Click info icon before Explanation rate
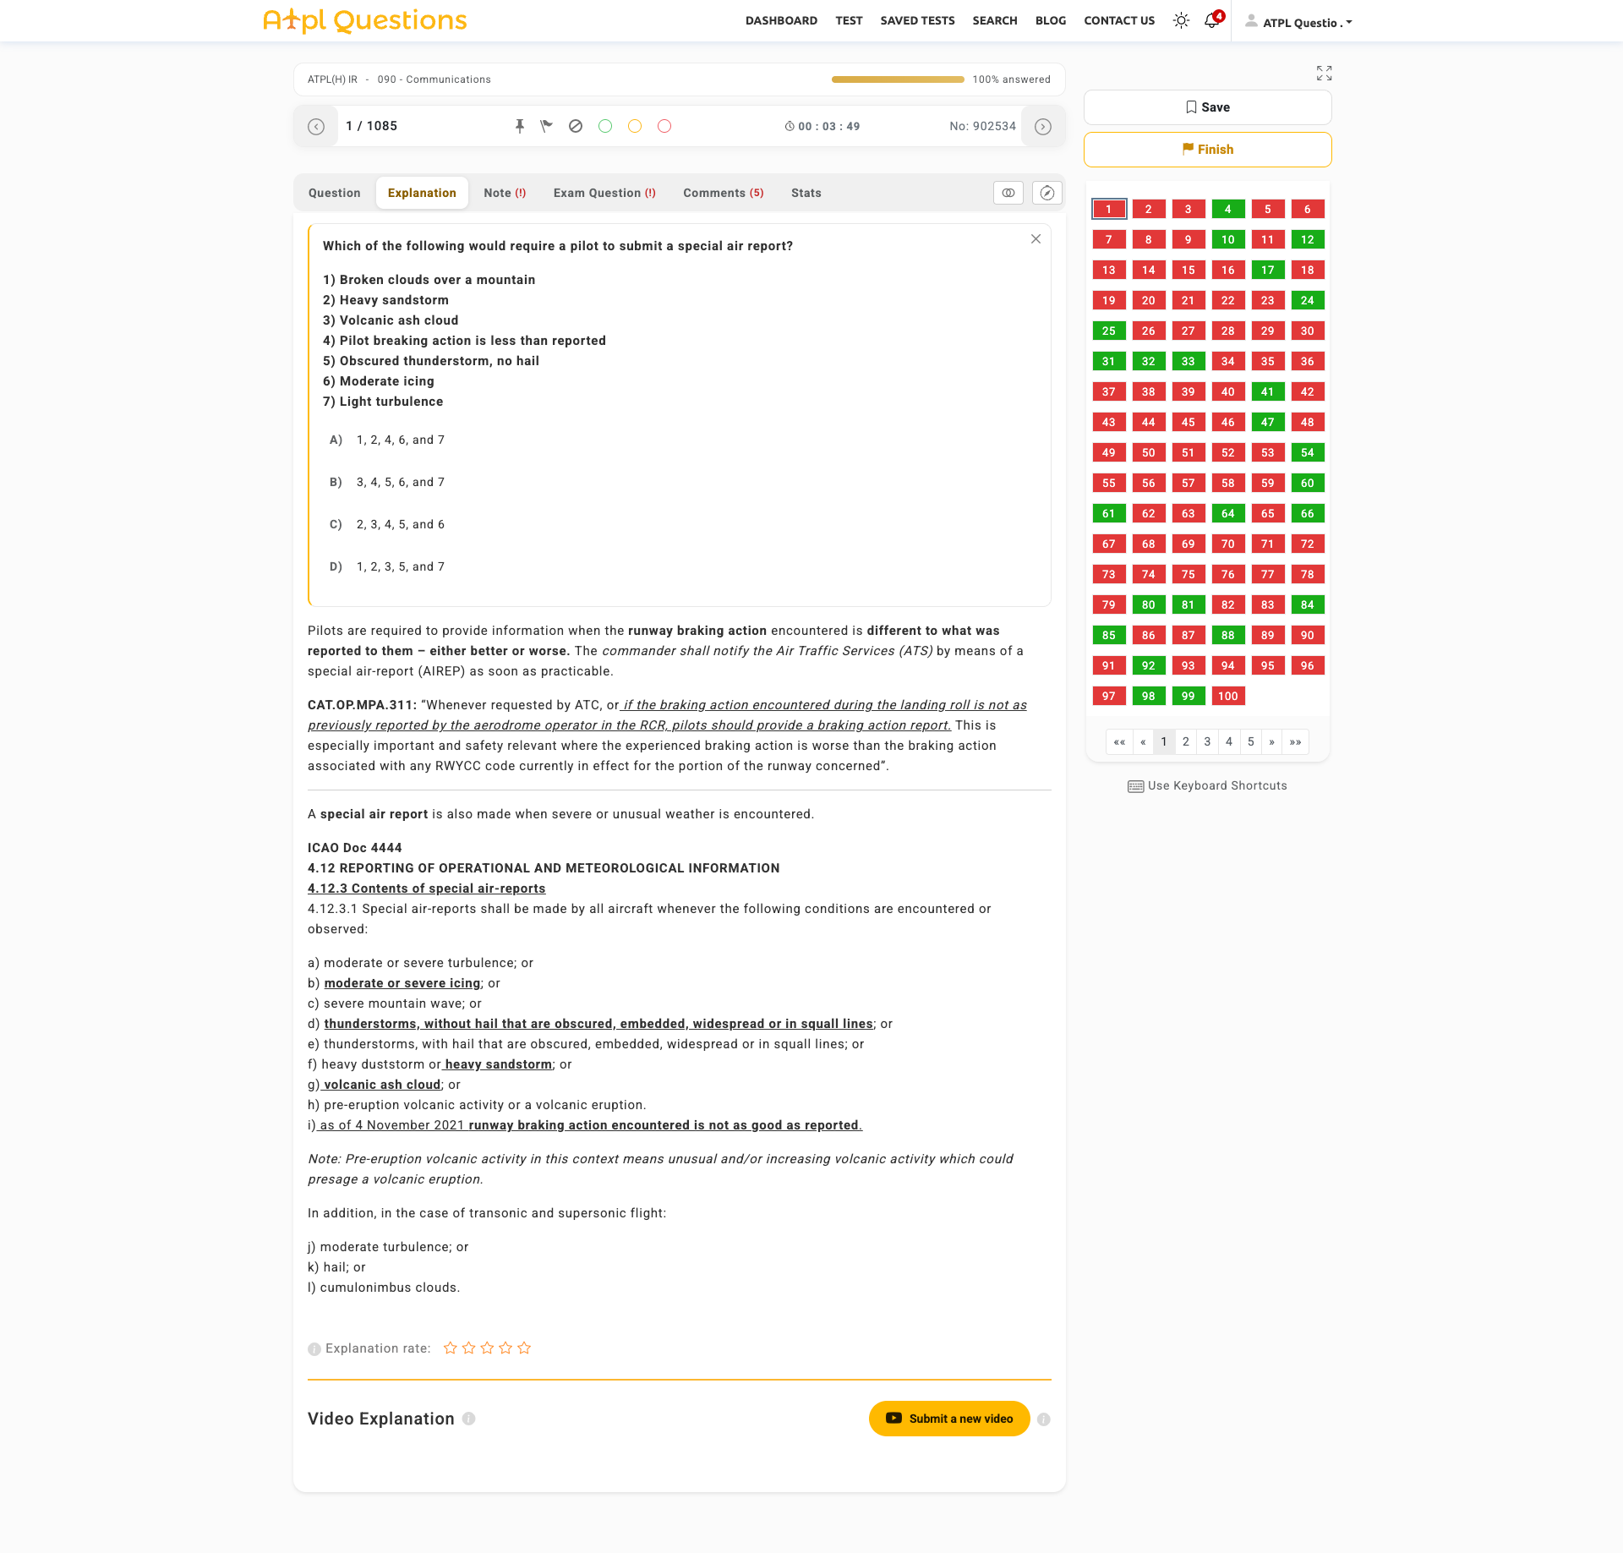Viewport: 1623px width, 1553px height. (314, 1349)
